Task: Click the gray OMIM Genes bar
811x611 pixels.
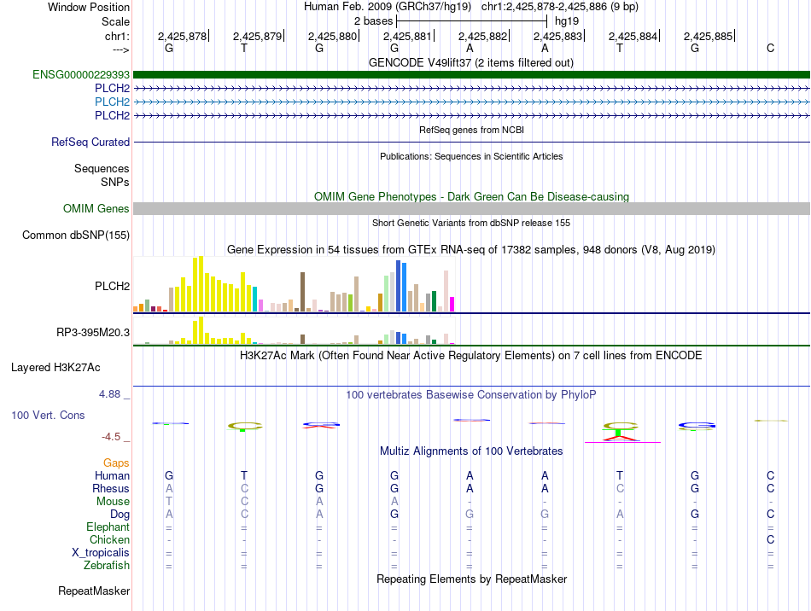Action: point(471,209)
